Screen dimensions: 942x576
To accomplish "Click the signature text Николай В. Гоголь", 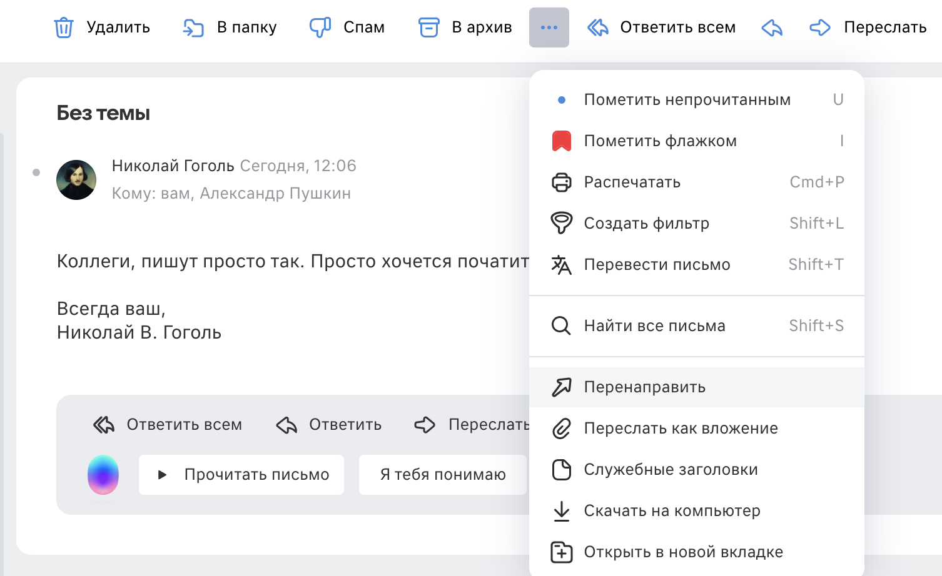I will [x=139, y=332].
